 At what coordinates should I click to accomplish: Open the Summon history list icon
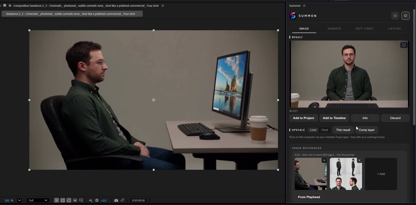395,16
